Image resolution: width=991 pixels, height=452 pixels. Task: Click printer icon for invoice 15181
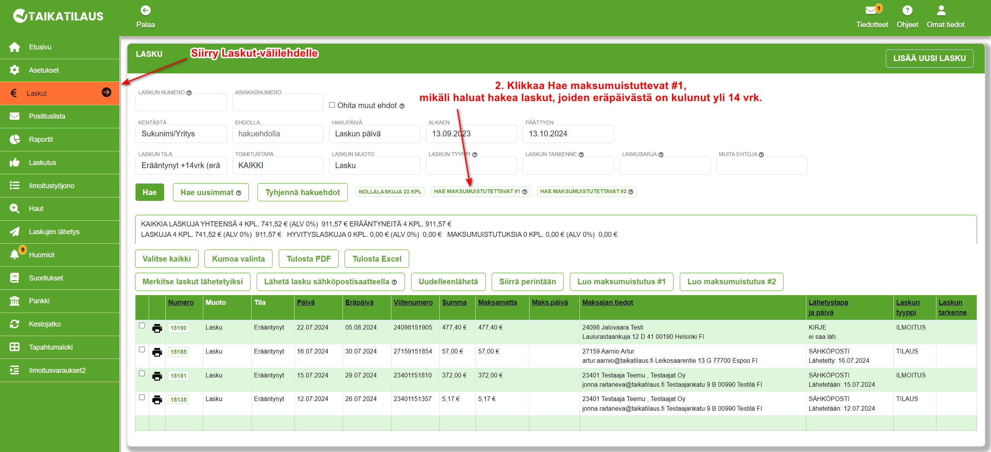[x=157, y=376]
